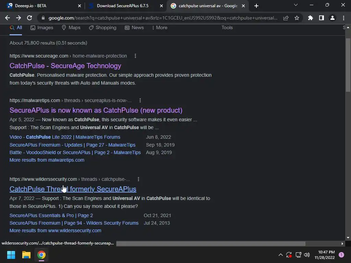Switch to Maps search results
The image size is (351, 263).
pyautogui.click(x=71, y=27)
